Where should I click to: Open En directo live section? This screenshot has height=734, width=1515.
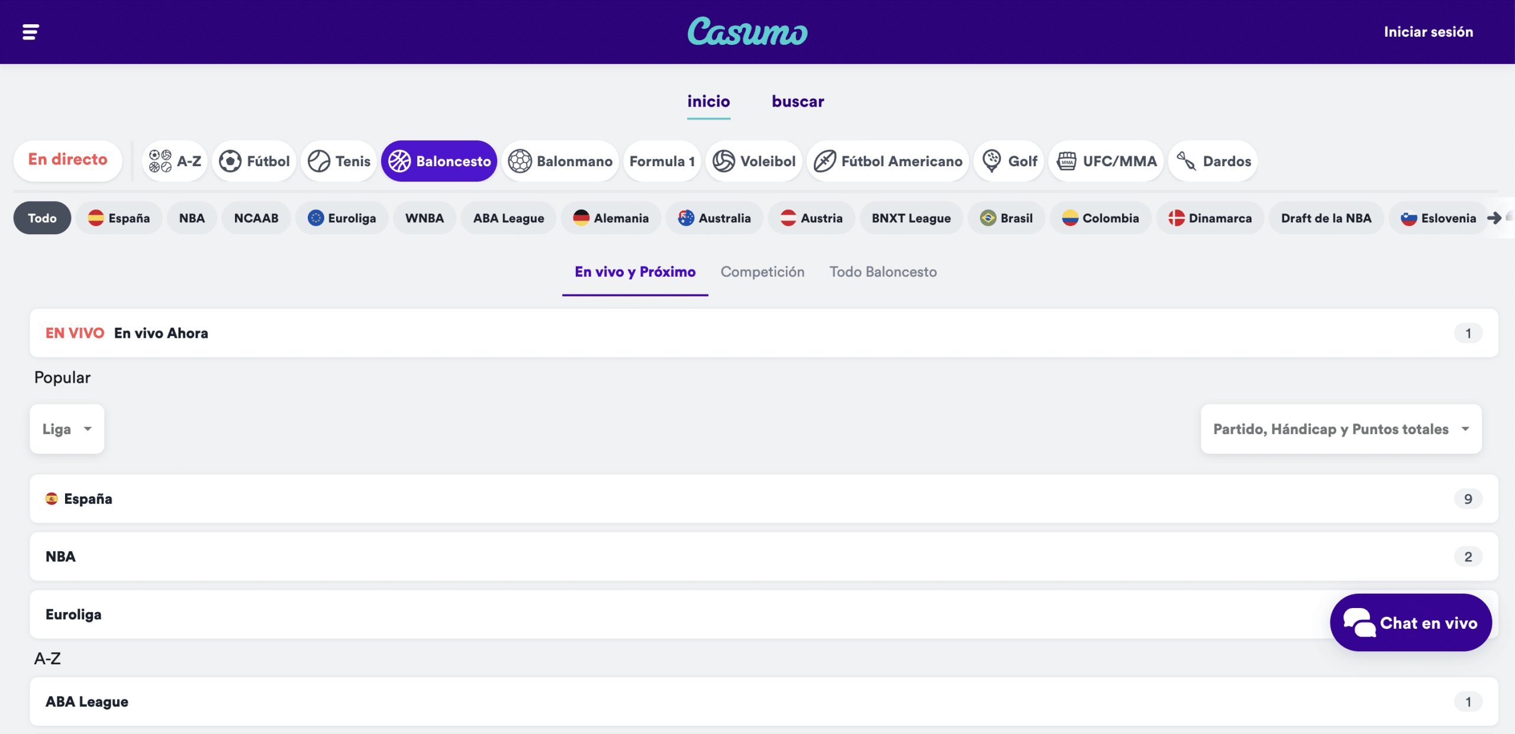pos(68,160)
